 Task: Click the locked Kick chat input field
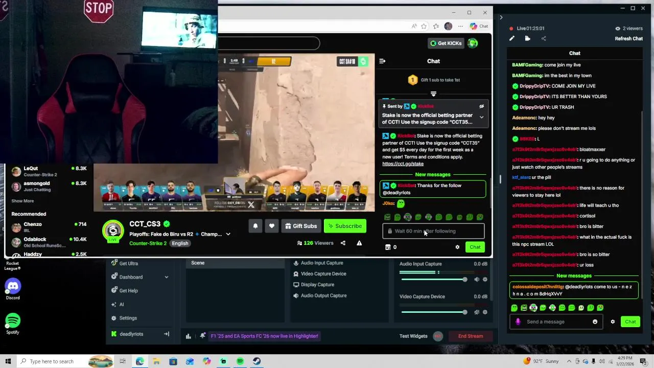point(433,231)
